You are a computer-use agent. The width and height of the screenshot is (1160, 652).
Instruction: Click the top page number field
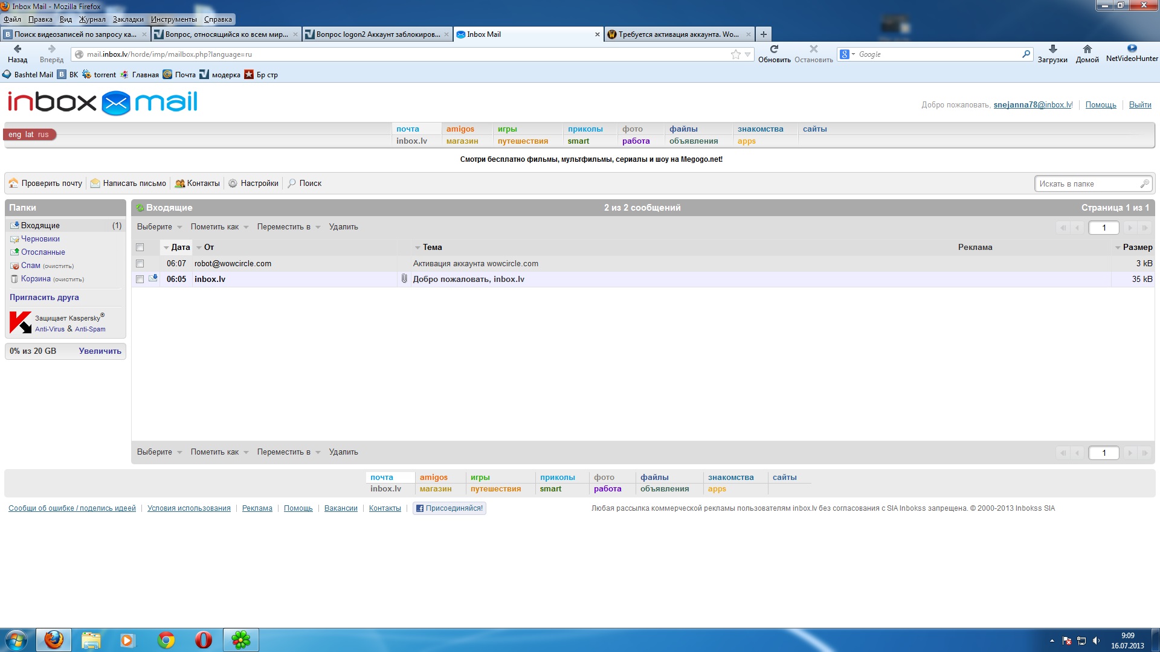1103,228
